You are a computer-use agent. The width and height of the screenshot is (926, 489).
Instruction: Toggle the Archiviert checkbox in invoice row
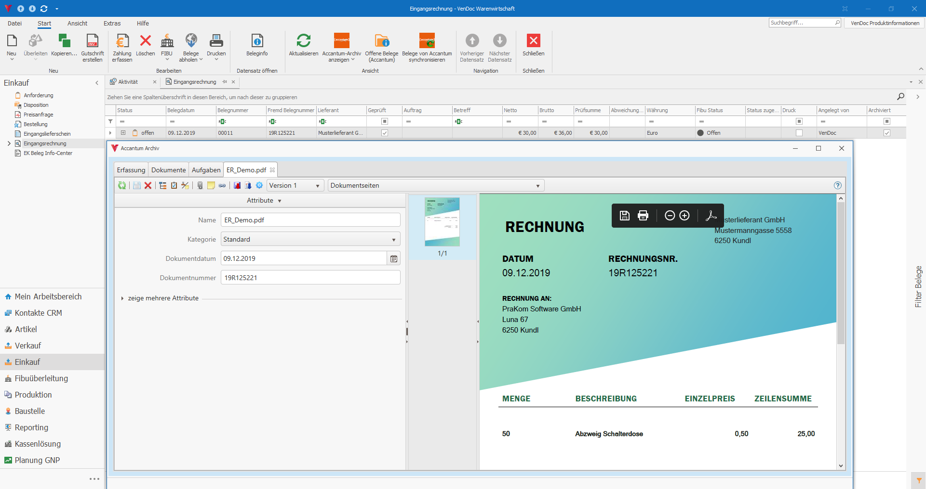[886, 133]
